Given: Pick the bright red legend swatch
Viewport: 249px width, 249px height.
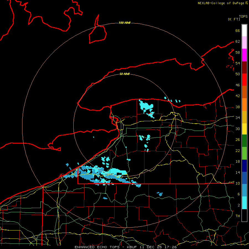Looking at the screenshot, I should click(244, 80).
